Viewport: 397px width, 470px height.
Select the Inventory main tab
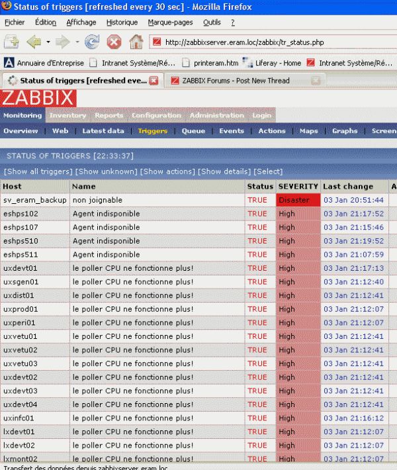click(x=68, y=115)
